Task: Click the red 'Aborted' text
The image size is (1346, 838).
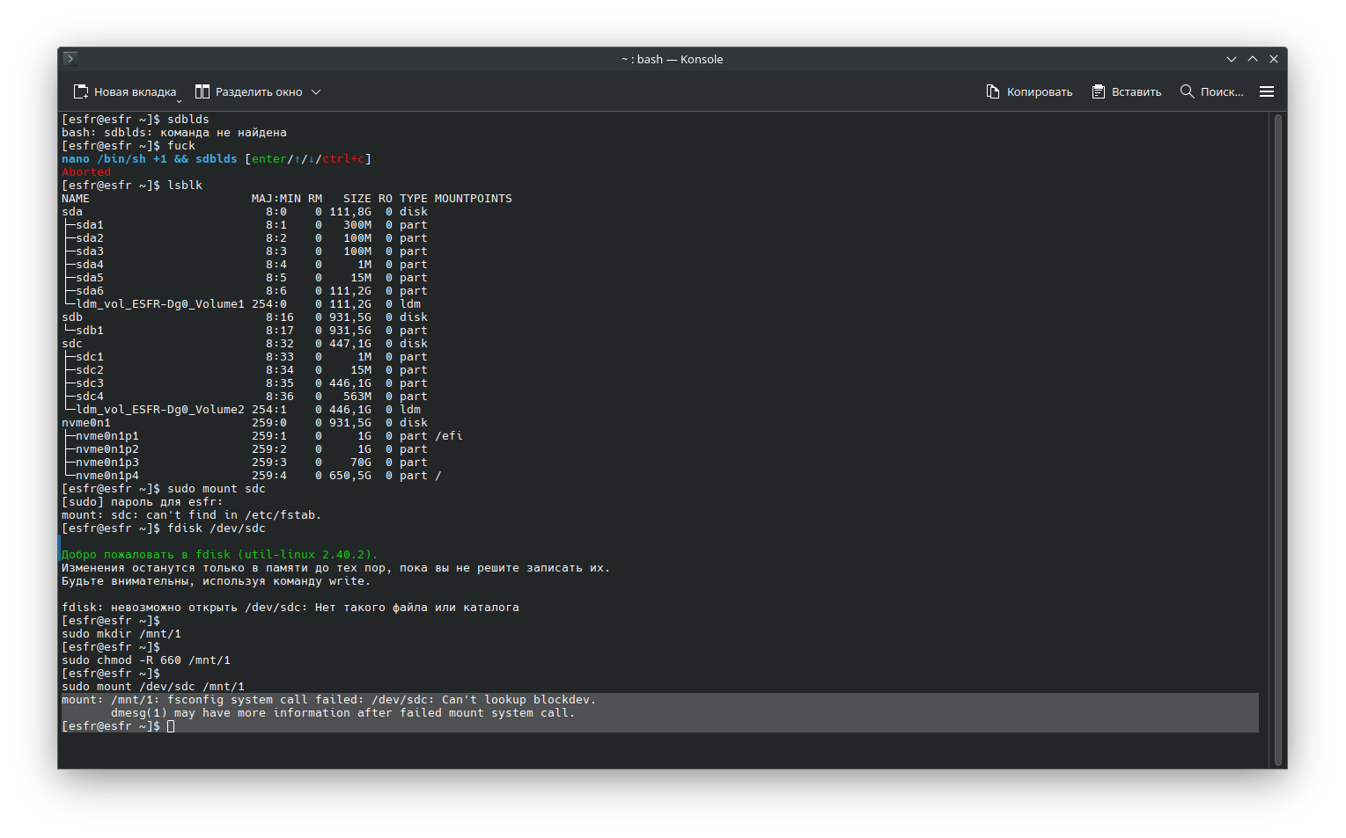Action: pos(86,172)
